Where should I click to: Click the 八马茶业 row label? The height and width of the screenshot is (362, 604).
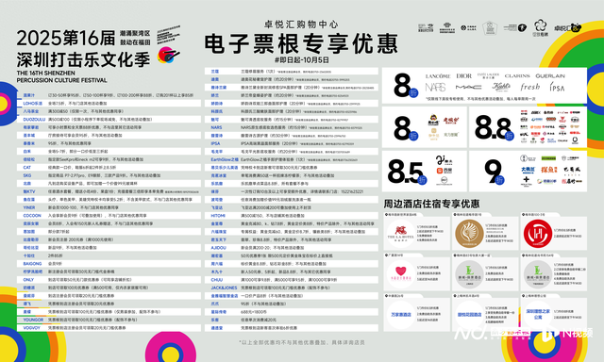point(31,111)
